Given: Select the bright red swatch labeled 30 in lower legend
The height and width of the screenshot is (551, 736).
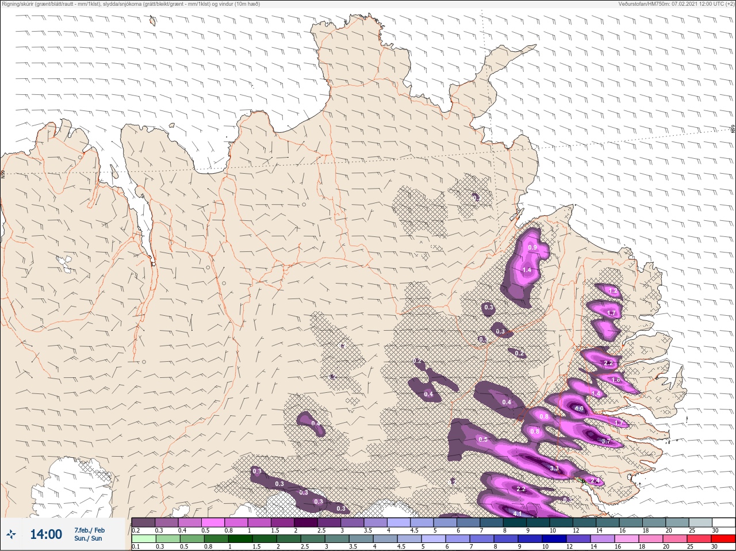Looking at the screenshot, I should coord(723,539).
